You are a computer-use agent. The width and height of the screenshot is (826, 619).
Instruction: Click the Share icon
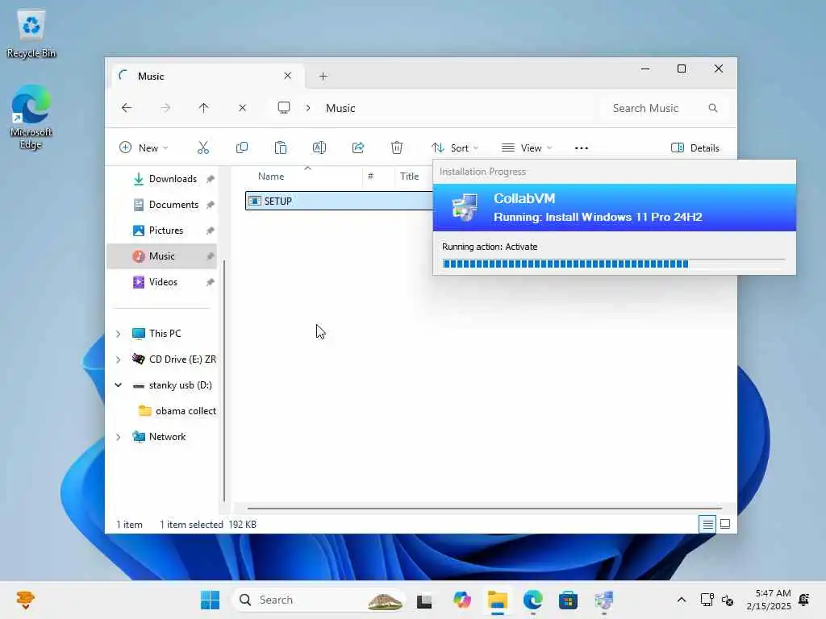click(x=358, y=148)
